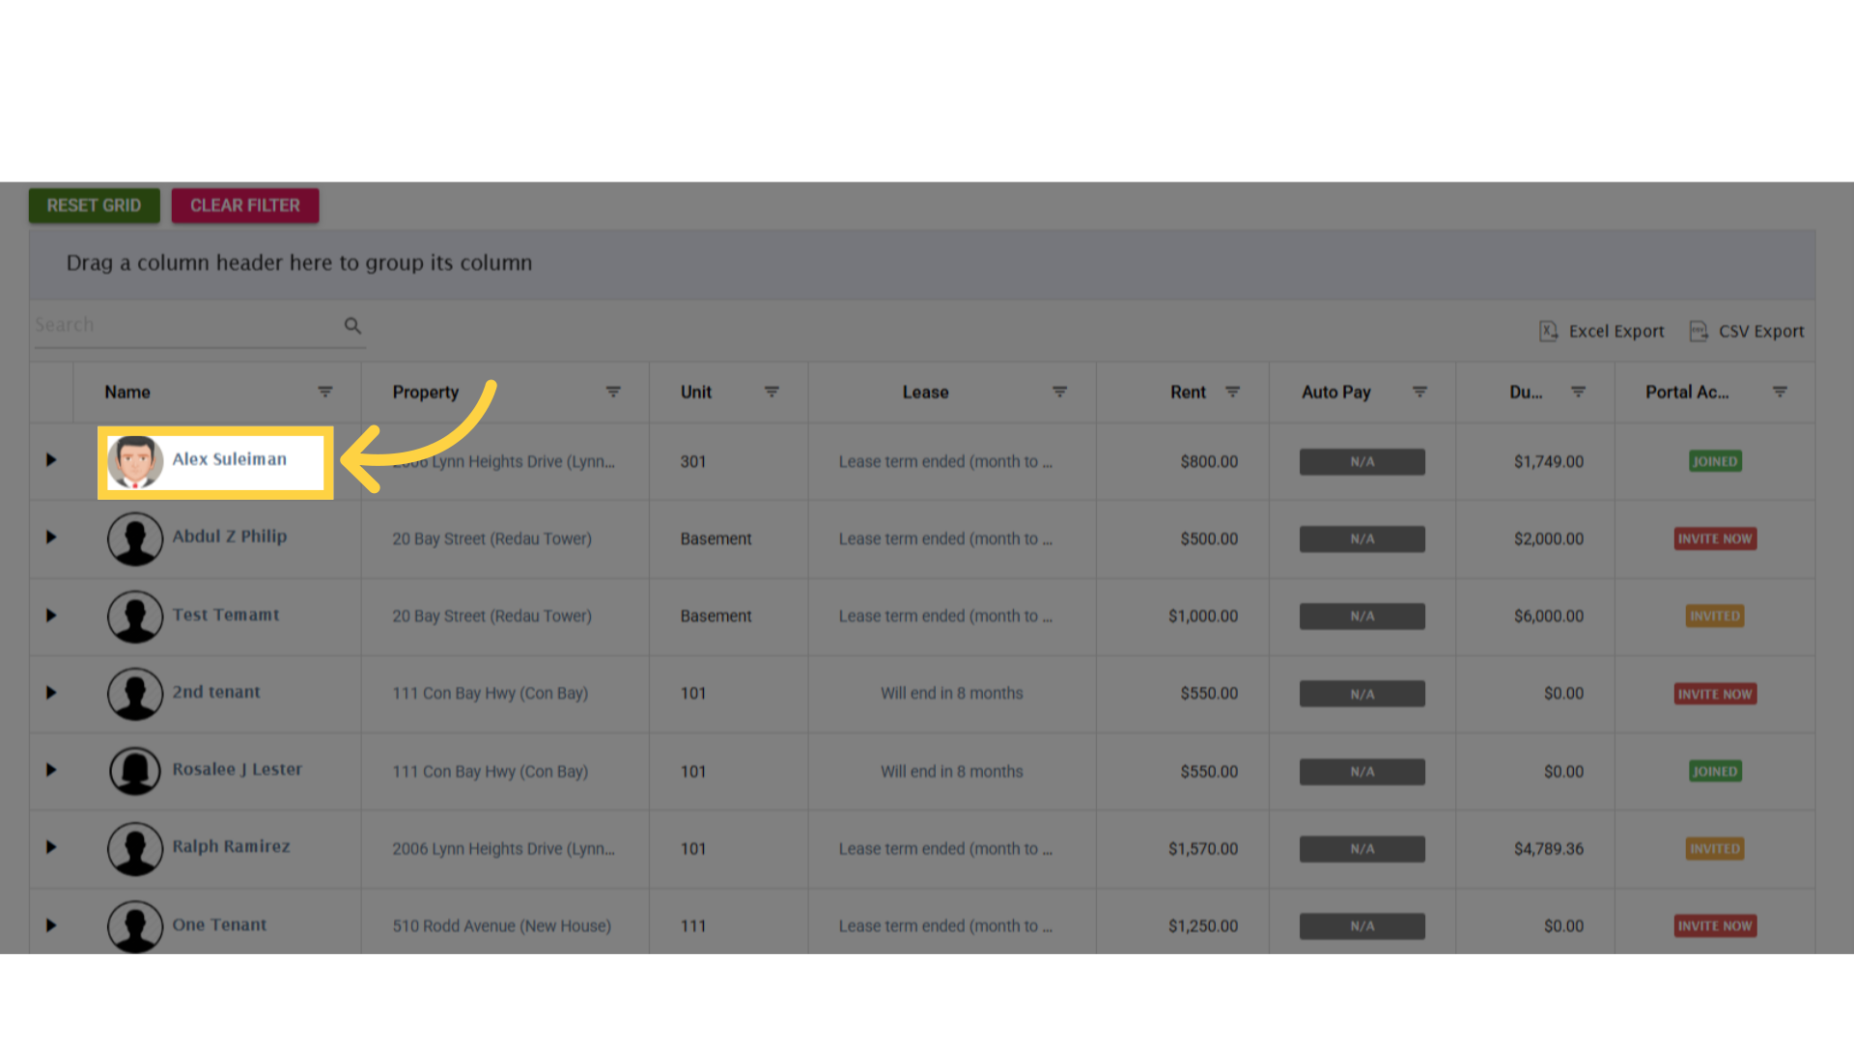Click the search magnifier icon

point(352,326)
